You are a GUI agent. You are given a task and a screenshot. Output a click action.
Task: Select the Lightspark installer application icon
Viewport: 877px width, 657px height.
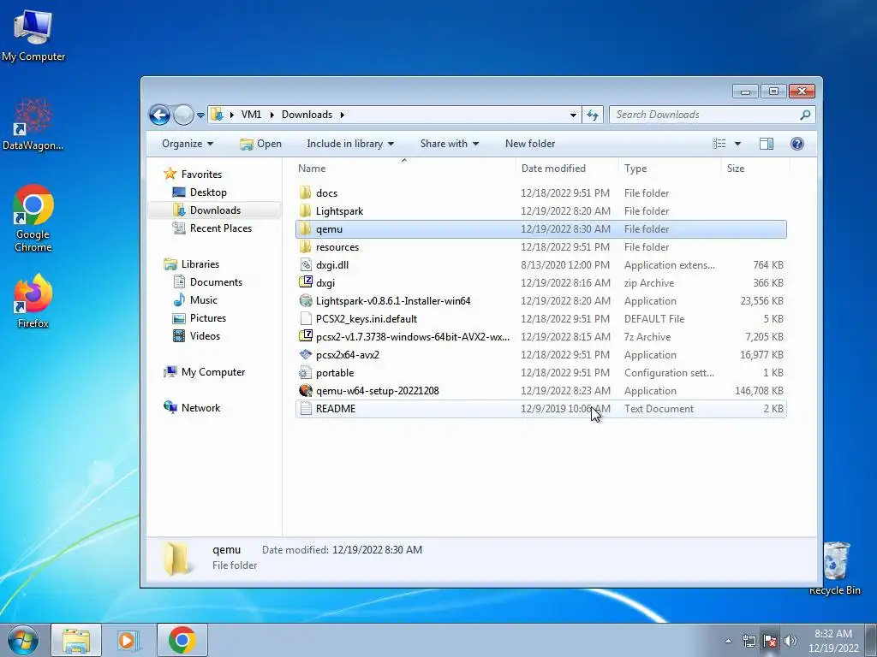pyautogui.click(x=306, y=300)
